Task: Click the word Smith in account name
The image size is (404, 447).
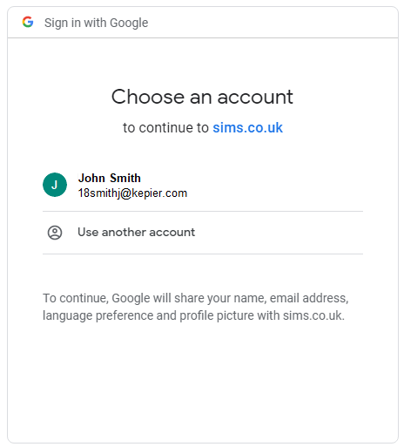Action: tap(125, 178)
